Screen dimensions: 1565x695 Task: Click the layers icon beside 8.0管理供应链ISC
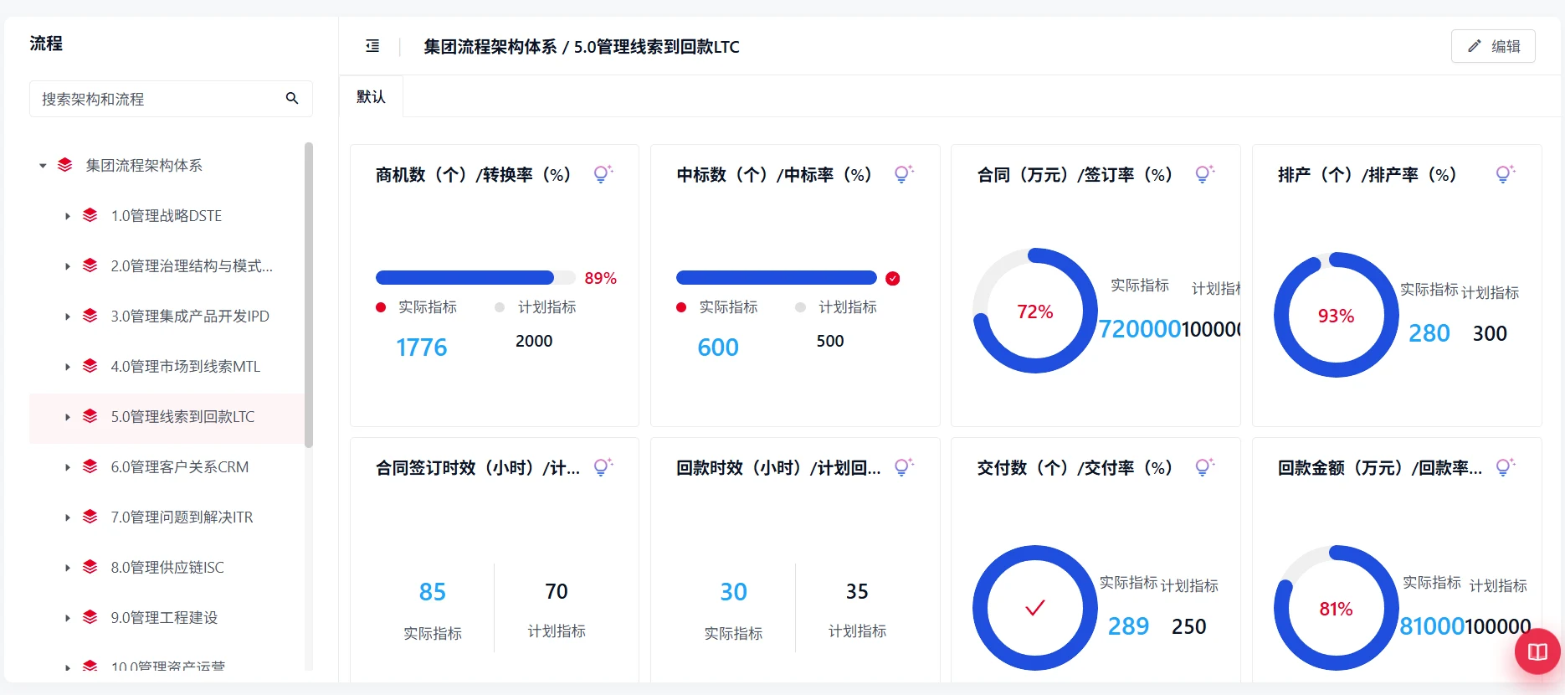90,567
